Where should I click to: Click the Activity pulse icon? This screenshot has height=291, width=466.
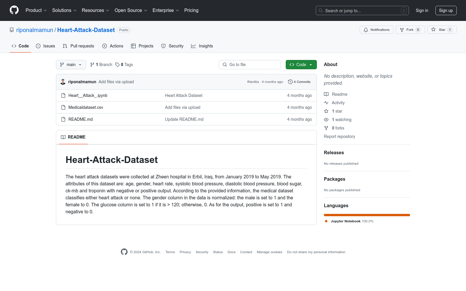(326, 103)
